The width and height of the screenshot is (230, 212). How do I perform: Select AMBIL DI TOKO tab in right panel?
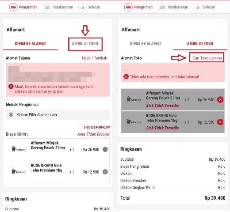click(200, 44)
